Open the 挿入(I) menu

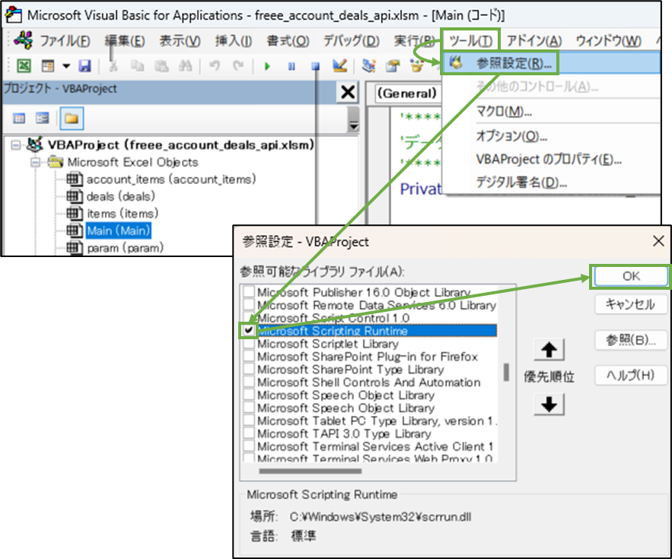[234, 41]
